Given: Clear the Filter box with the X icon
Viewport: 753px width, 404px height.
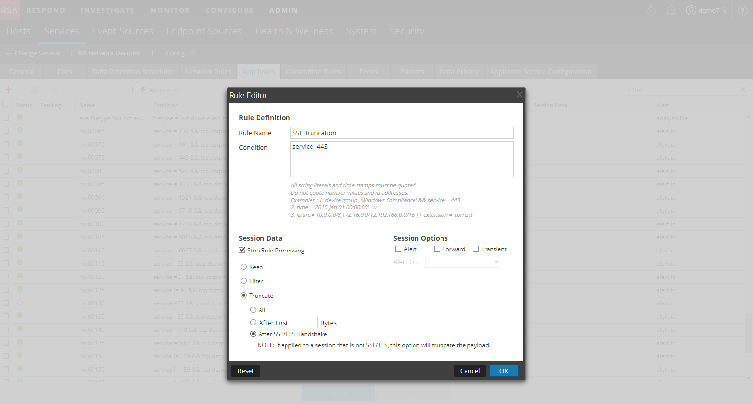Looking at the screenshot, I should point(743,89).
